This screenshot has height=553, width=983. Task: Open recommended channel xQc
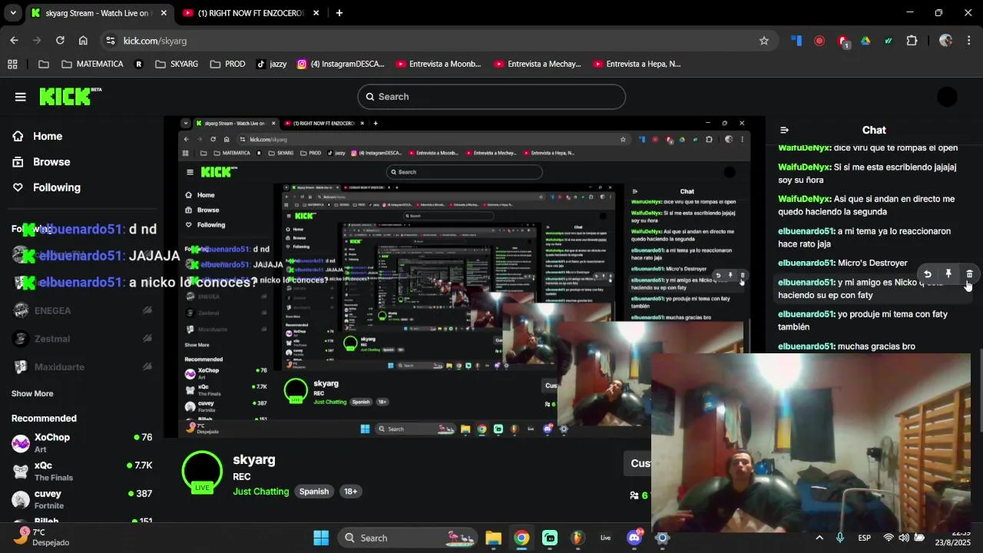pos(81,471)
